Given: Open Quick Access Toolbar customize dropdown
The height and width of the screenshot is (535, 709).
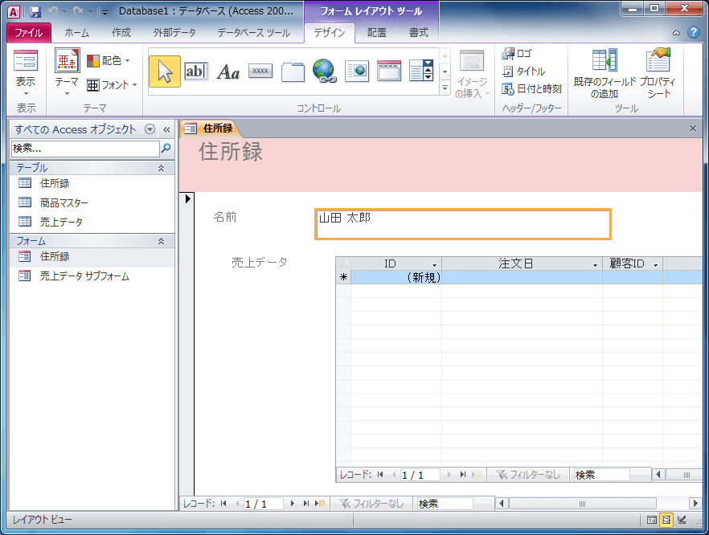Looking at the screenshot, I should [105, 12].
